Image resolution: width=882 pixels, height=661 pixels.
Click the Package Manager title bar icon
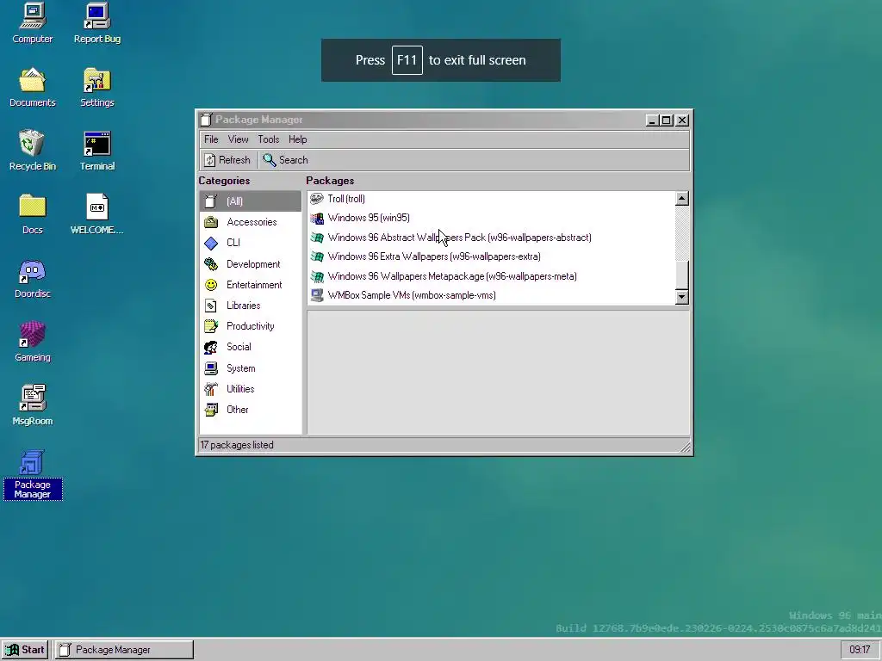[207, 120]
